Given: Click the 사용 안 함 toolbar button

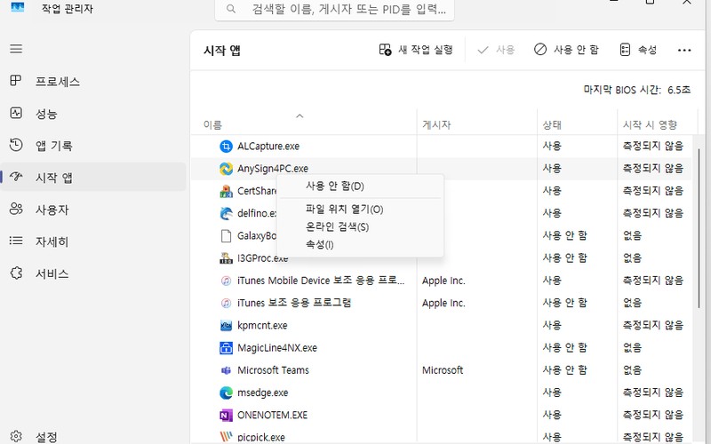Looking at the screenshot, I should 566,50.
